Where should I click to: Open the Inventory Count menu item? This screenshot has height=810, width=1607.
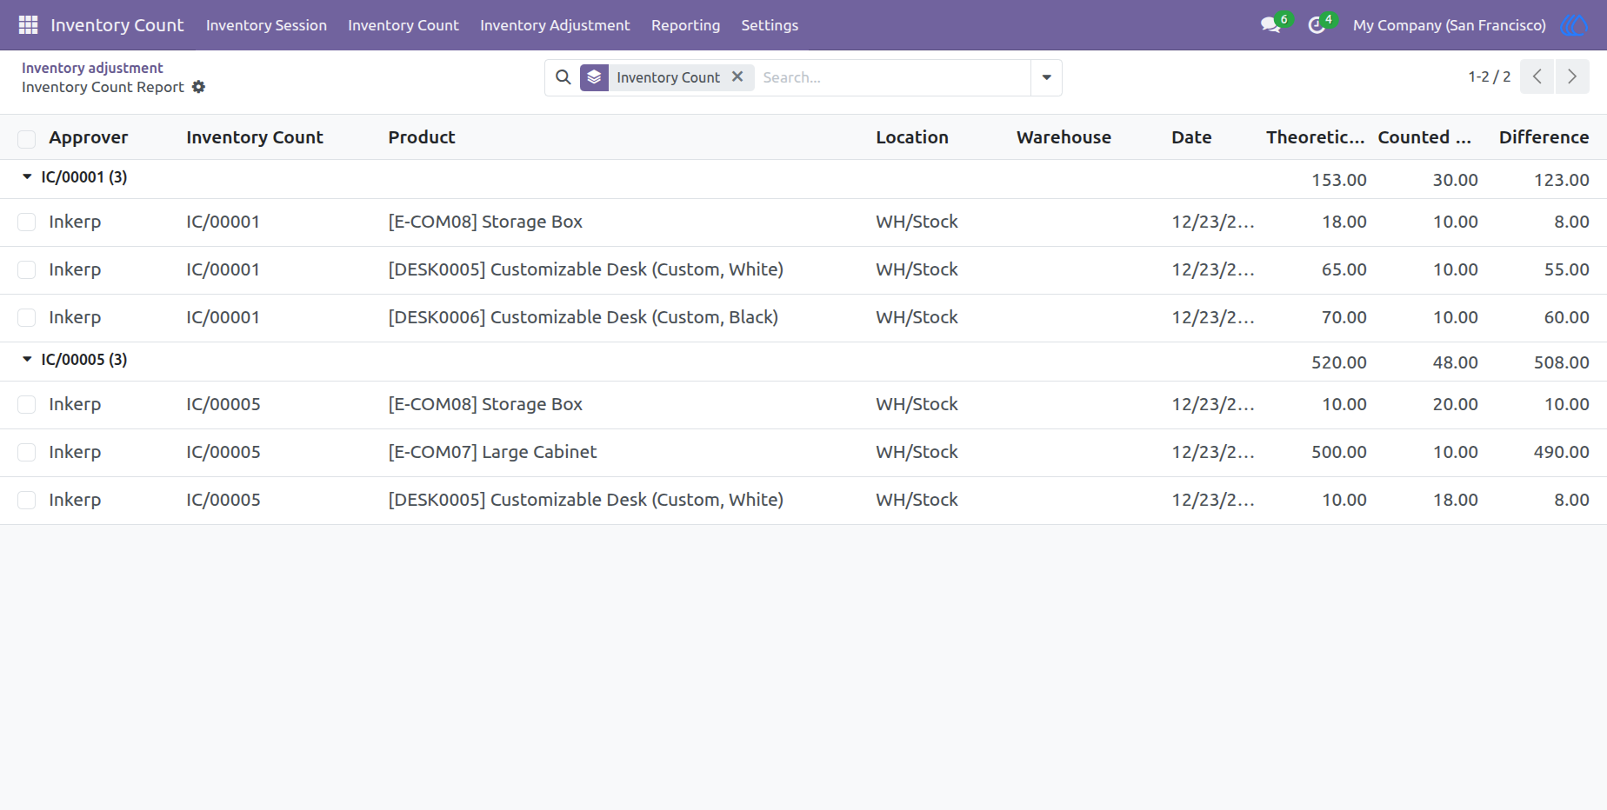click(403, 25)
